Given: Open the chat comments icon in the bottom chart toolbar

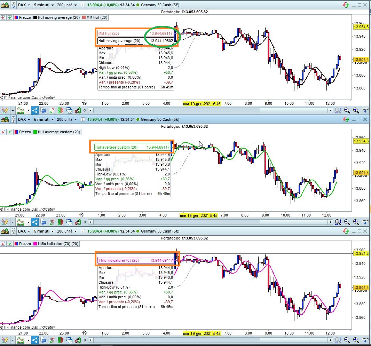Looking at the screenshot, I should click(43, 340).
